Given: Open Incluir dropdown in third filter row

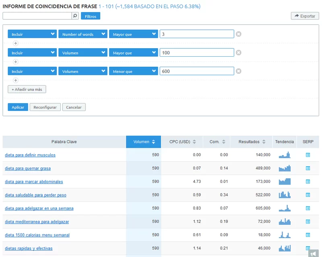Looking at the screenshot, I should (x=32, y=71).
